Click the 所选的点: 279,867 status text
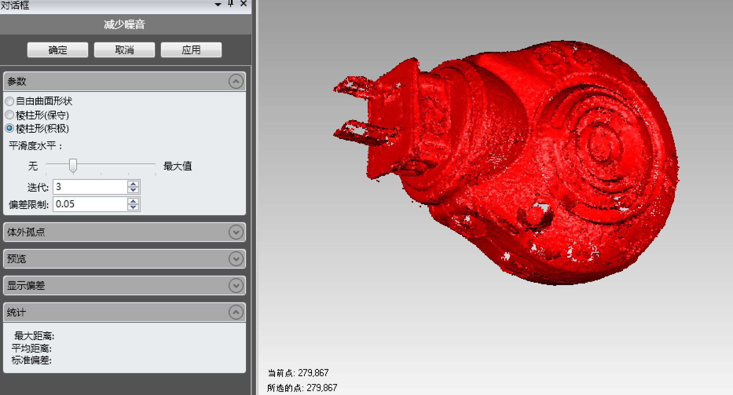 click(x=302, y=388)
